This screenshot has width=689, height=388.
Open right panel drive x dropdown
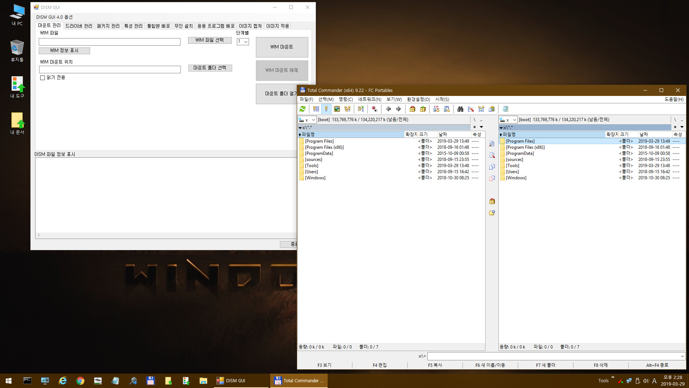point(508,120)
